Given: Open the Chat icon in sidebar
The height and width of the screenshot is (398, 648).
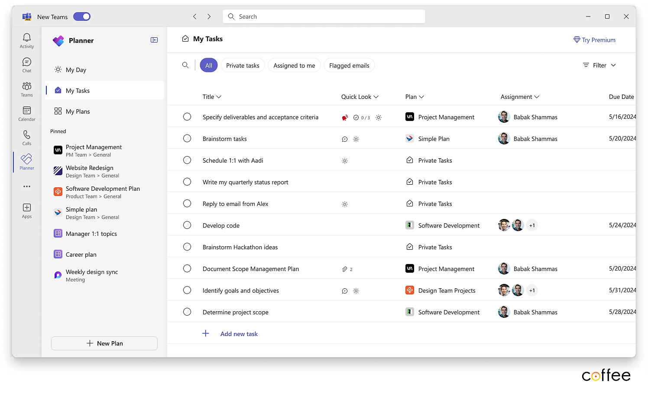Looking at the screenshot, I should pos(27,62).
